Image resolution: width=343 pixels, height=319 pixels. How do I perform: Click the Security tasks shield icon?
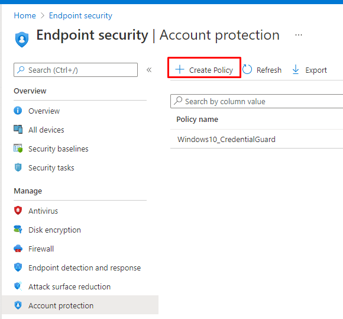click(18, 167)
